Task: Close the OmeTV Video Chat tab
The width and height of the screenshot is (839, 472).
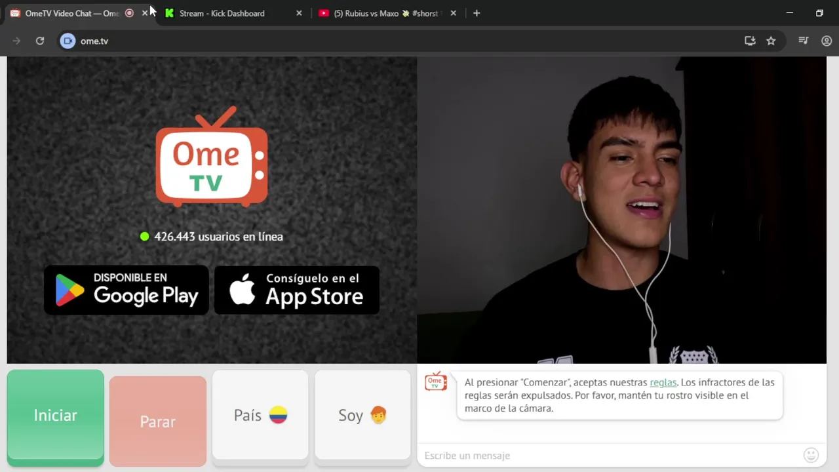Action: (x=145, y=13)
